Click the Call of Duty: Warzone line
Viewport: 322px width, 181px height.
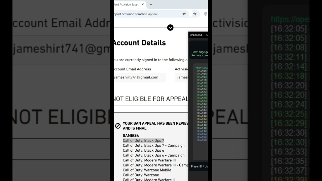point(141,175)
